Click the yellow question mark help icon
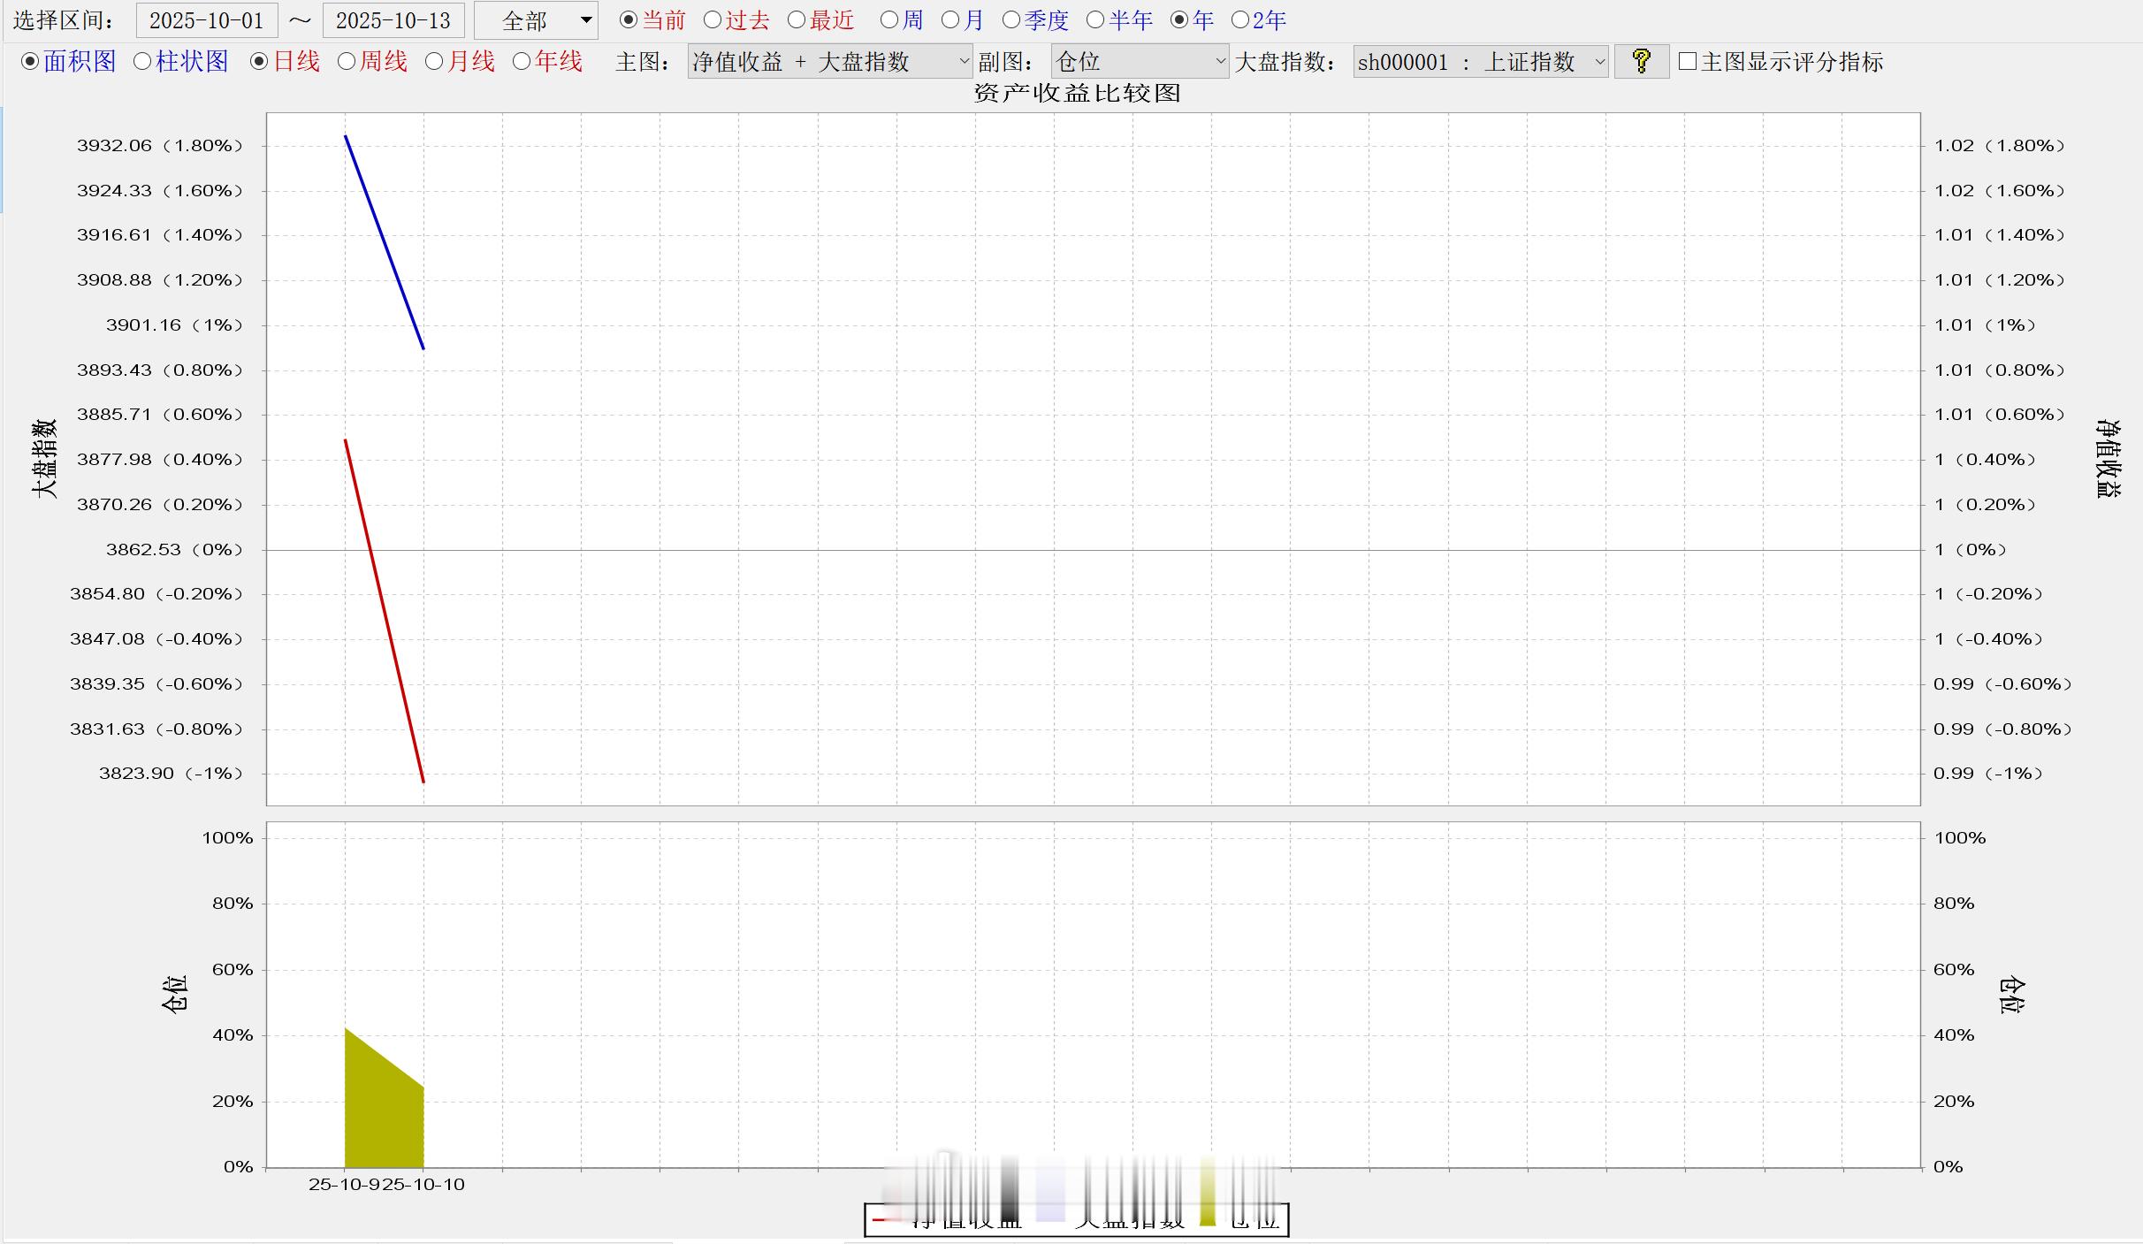The height and width of the screenshot is (1244, 2143). coord(1641,61)
